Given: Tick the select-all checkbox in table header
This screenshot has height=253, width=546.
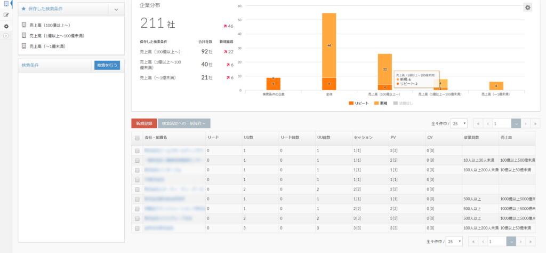Looking at the screenshot, I should click(137, 138).
